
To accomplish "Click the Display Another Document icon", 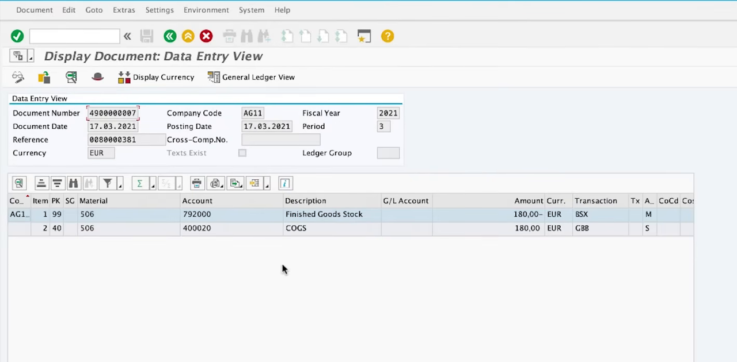I will [44, 77].
